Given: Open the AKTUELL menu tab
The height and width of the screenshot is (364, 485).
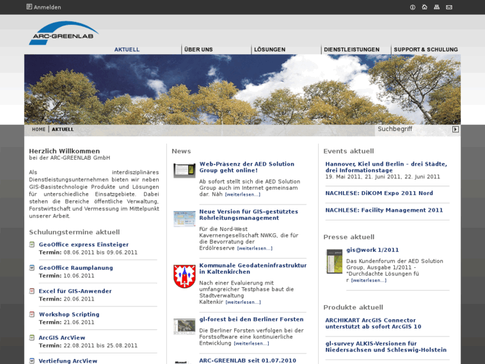Looking at the screenshot, I should pyautogui.click(x=127, y=49).
